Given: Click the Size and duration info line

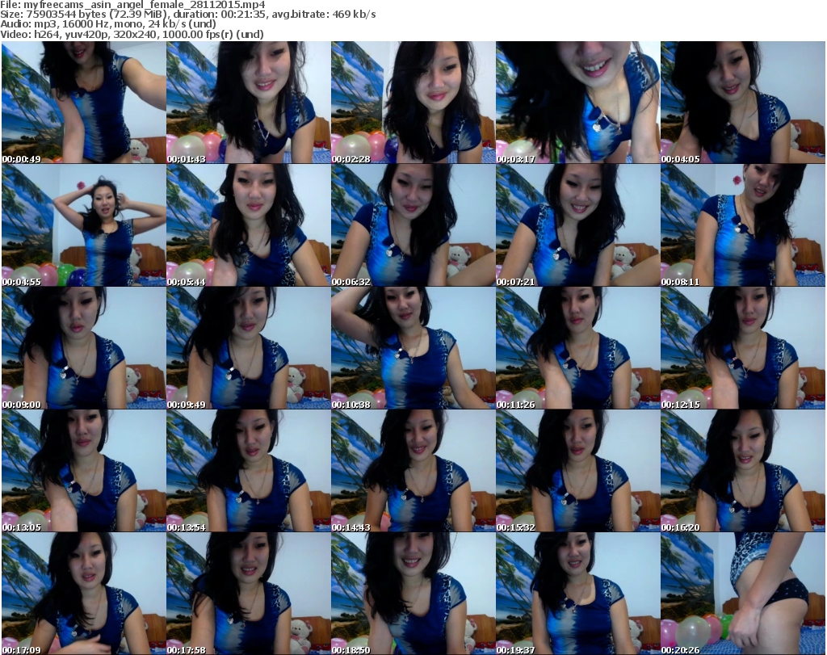Looking at the screenshot, I should pyautogui.click(x=188, y=15).
